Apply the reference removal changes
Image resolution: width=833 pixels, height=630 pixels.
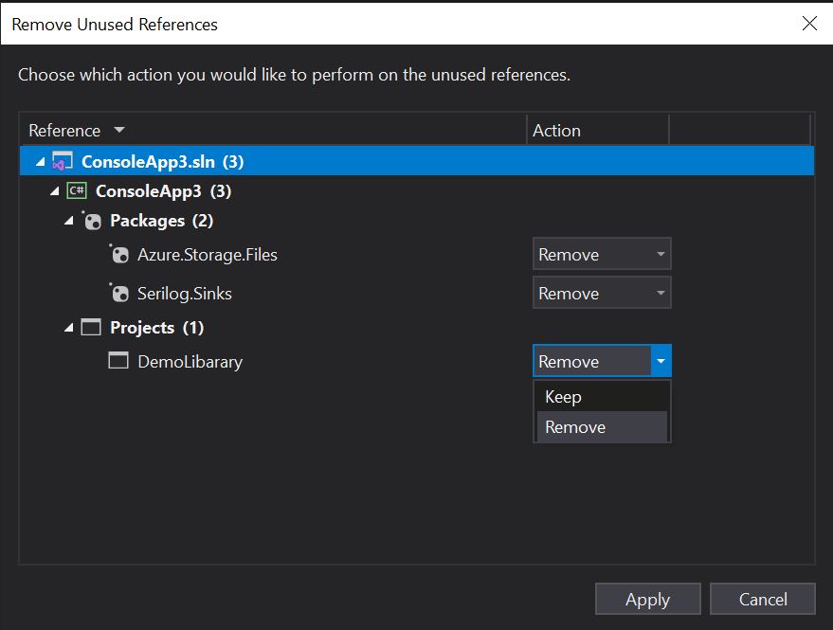point(647,599)
